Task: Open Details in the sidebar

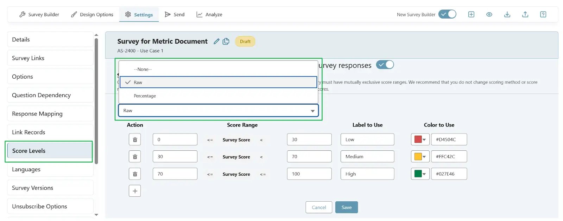Action: tap(50, 39)
